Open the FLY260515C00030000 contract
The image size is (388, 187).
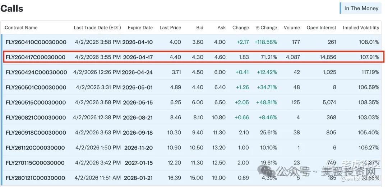(36, 102)
